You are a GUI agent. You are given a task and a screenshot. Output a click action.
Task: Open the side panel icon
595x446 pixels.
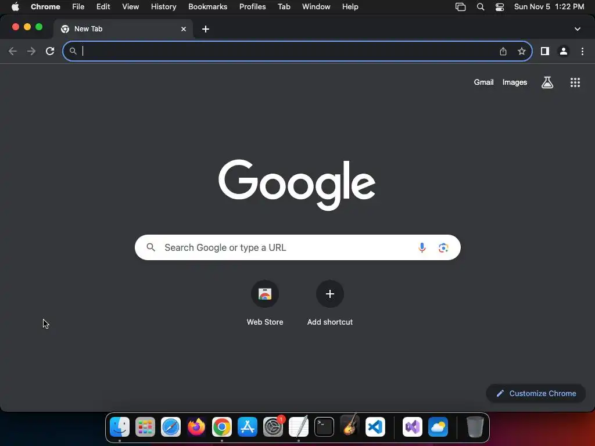tap(545, 51)
